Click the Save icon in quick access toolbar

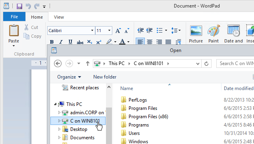(x=19, y=6)
